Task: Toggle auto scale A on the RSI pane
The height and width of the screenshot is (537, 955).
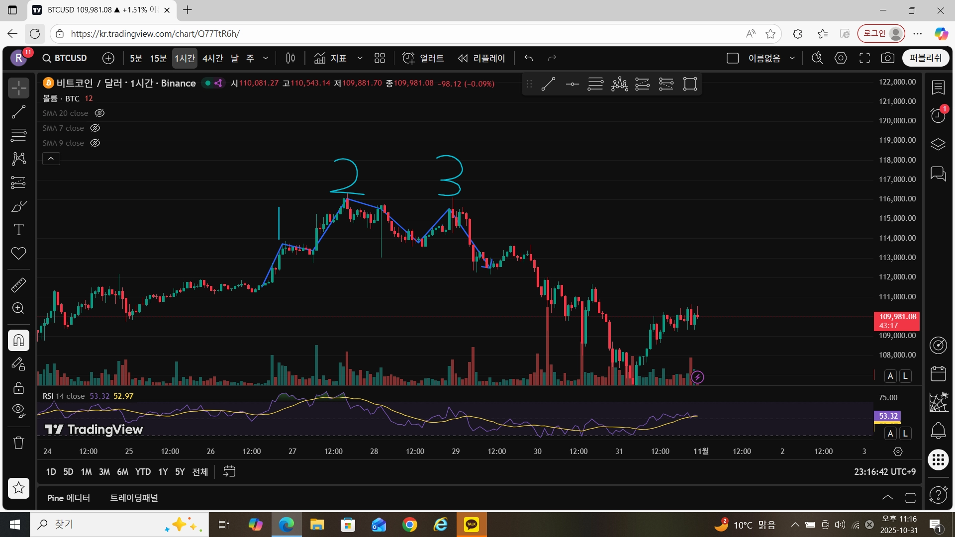Action: point(890,434)
